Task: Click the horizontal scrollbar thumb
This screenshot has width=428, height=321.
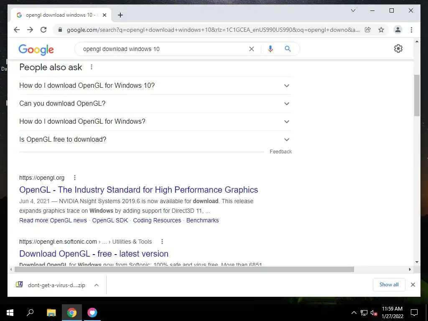Action: 184,270
